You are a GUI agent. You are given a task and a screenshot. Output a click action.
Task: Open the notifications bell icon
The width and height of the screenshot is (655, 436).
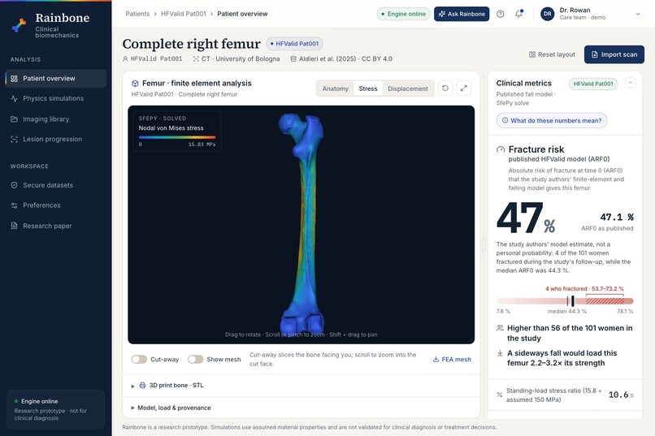[x=518, y=14]
